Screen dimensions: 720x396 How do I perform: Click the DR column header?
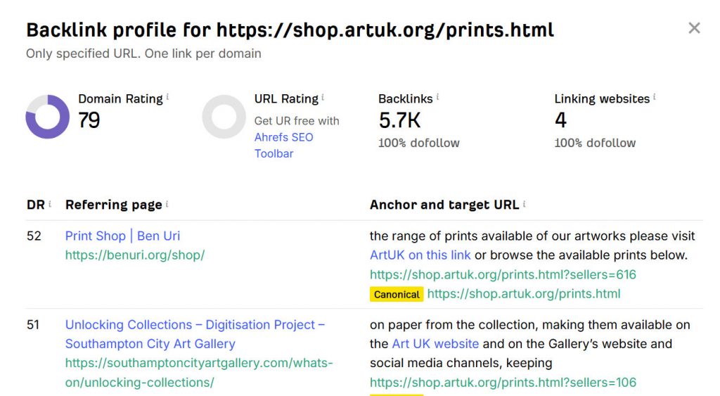coord(36,205)
